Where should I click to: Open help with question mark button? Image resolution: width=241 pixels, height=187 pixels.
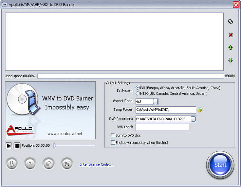click(30, 164)
